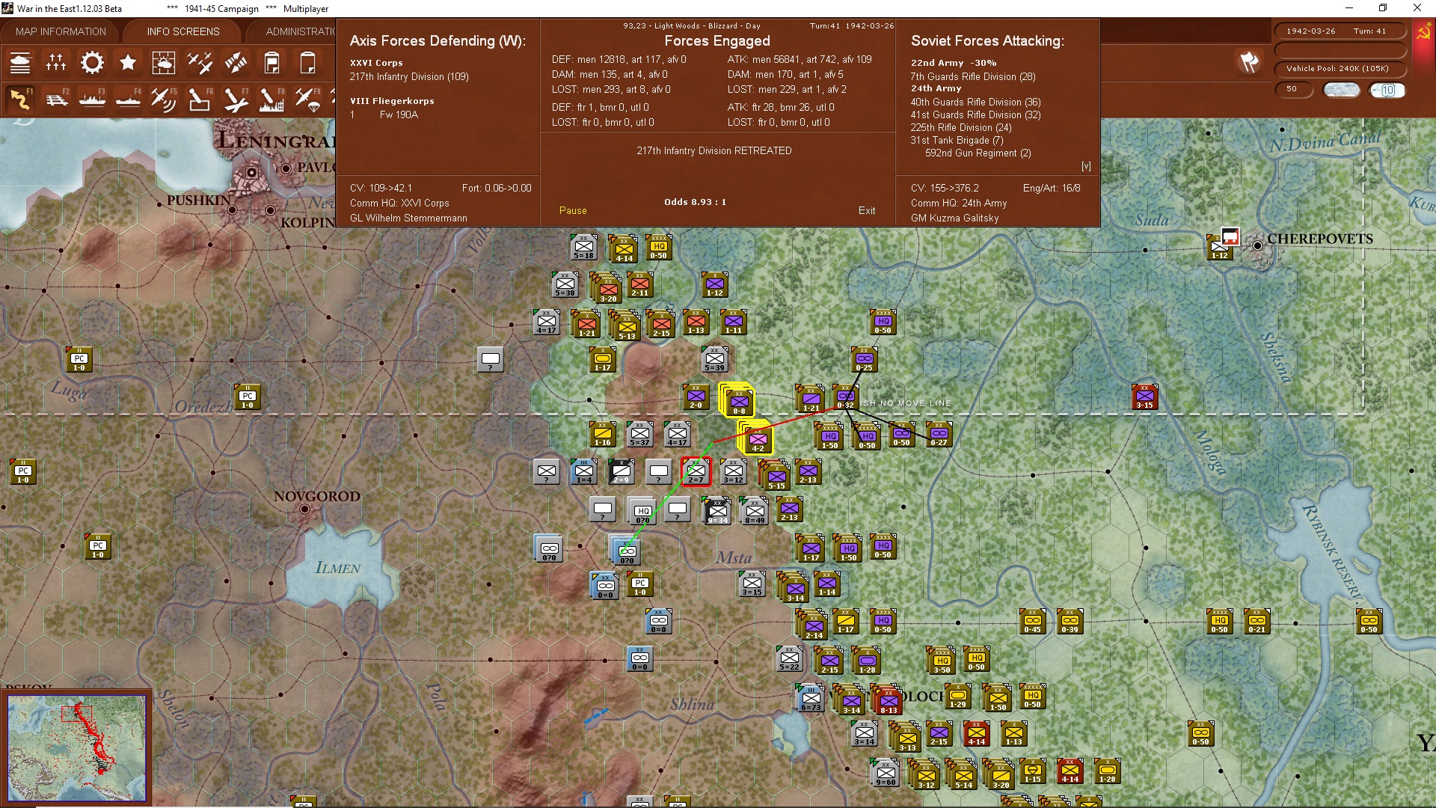Click the Cherepovets city marker
The image size is (1436, 808).
(1258, 245)
